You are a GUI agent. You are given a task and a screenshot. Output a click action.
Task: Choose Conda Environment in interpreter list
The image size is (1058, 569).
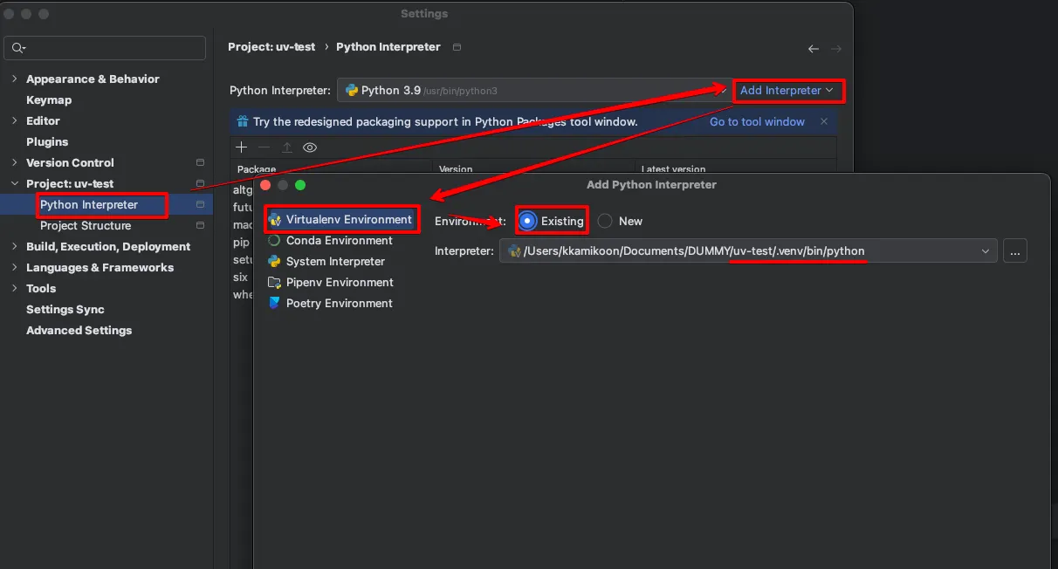[x=340, y=240]
